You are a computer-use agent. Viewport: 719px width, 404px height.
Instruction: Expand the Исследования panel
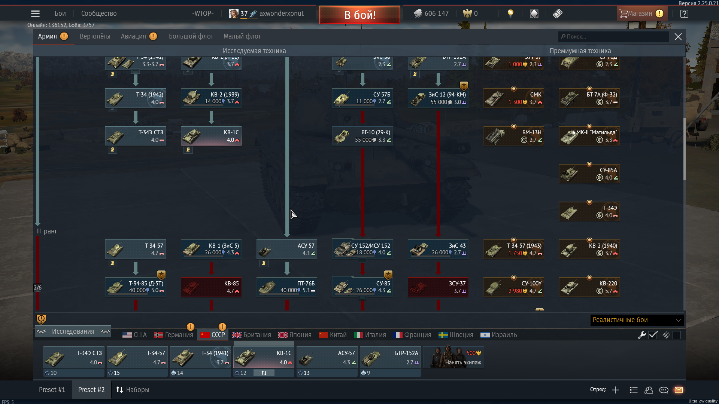tap(73, 331)
